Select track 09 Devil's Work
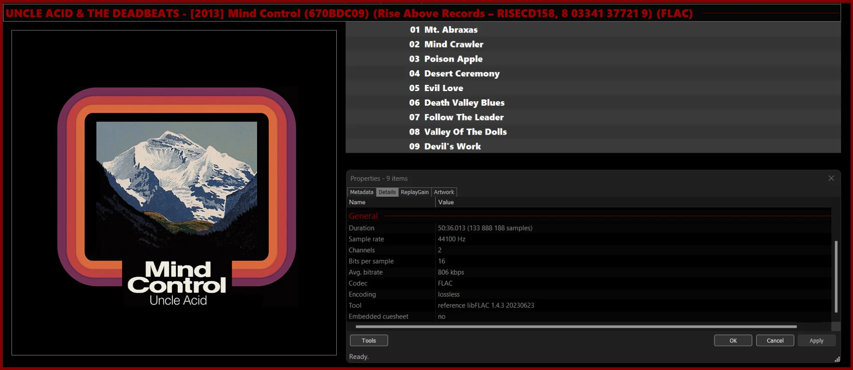Screen dimensions: 853x370 click(x=593, y=146)
